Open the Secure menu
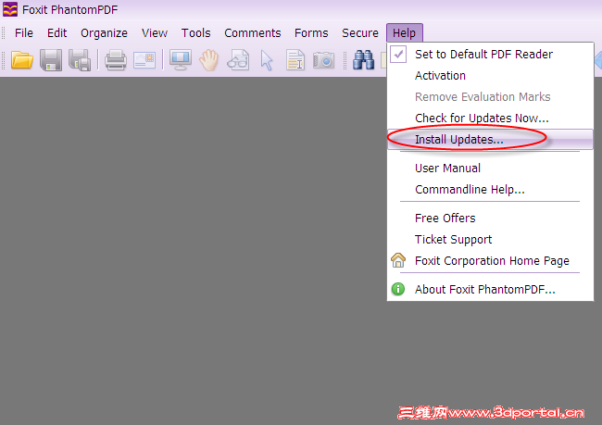Image resolution: width=602 pixels, height=425 pixels. (x=360, y=33)
